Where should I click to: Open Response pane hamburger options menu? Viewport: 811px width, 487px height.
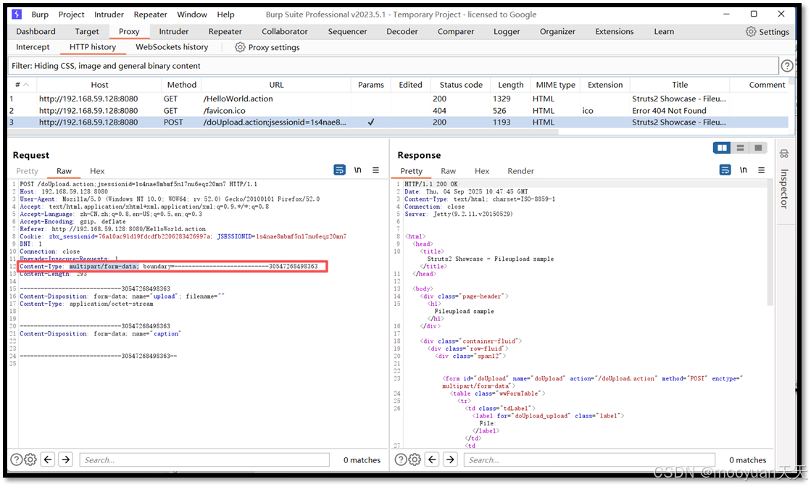tap(761, 170)
